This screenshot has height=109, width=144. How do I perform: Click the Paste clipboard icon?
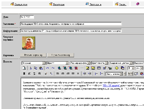41,68
